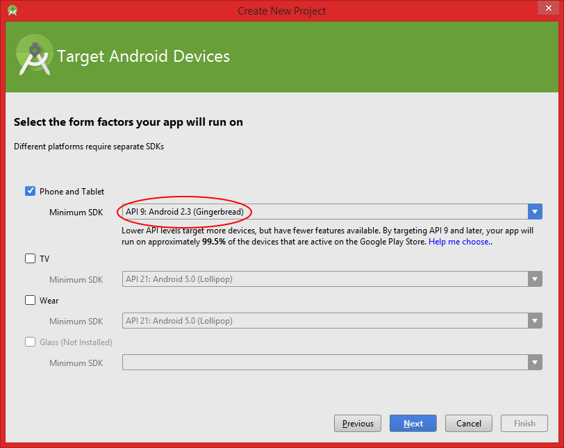Click the empty Glass Minimum SDK combo box
Viewport: 564px width, 448px height.
(x=332, y=363)
